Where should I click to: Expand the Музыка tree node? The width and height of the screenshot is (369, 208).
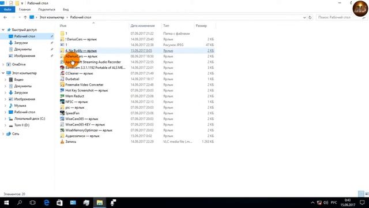[x=5, y=106]
